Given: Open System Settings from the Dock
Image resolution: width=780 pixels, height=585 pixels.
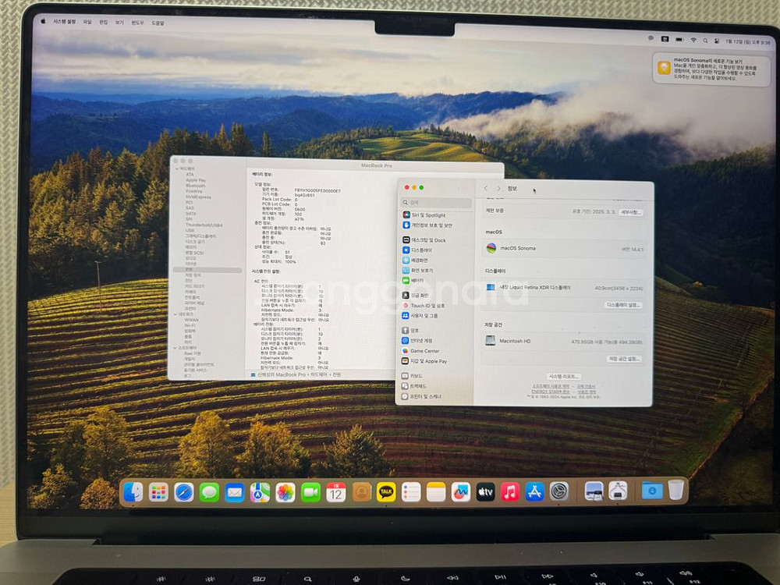Looking at the screenshot, I should (559, 492).
